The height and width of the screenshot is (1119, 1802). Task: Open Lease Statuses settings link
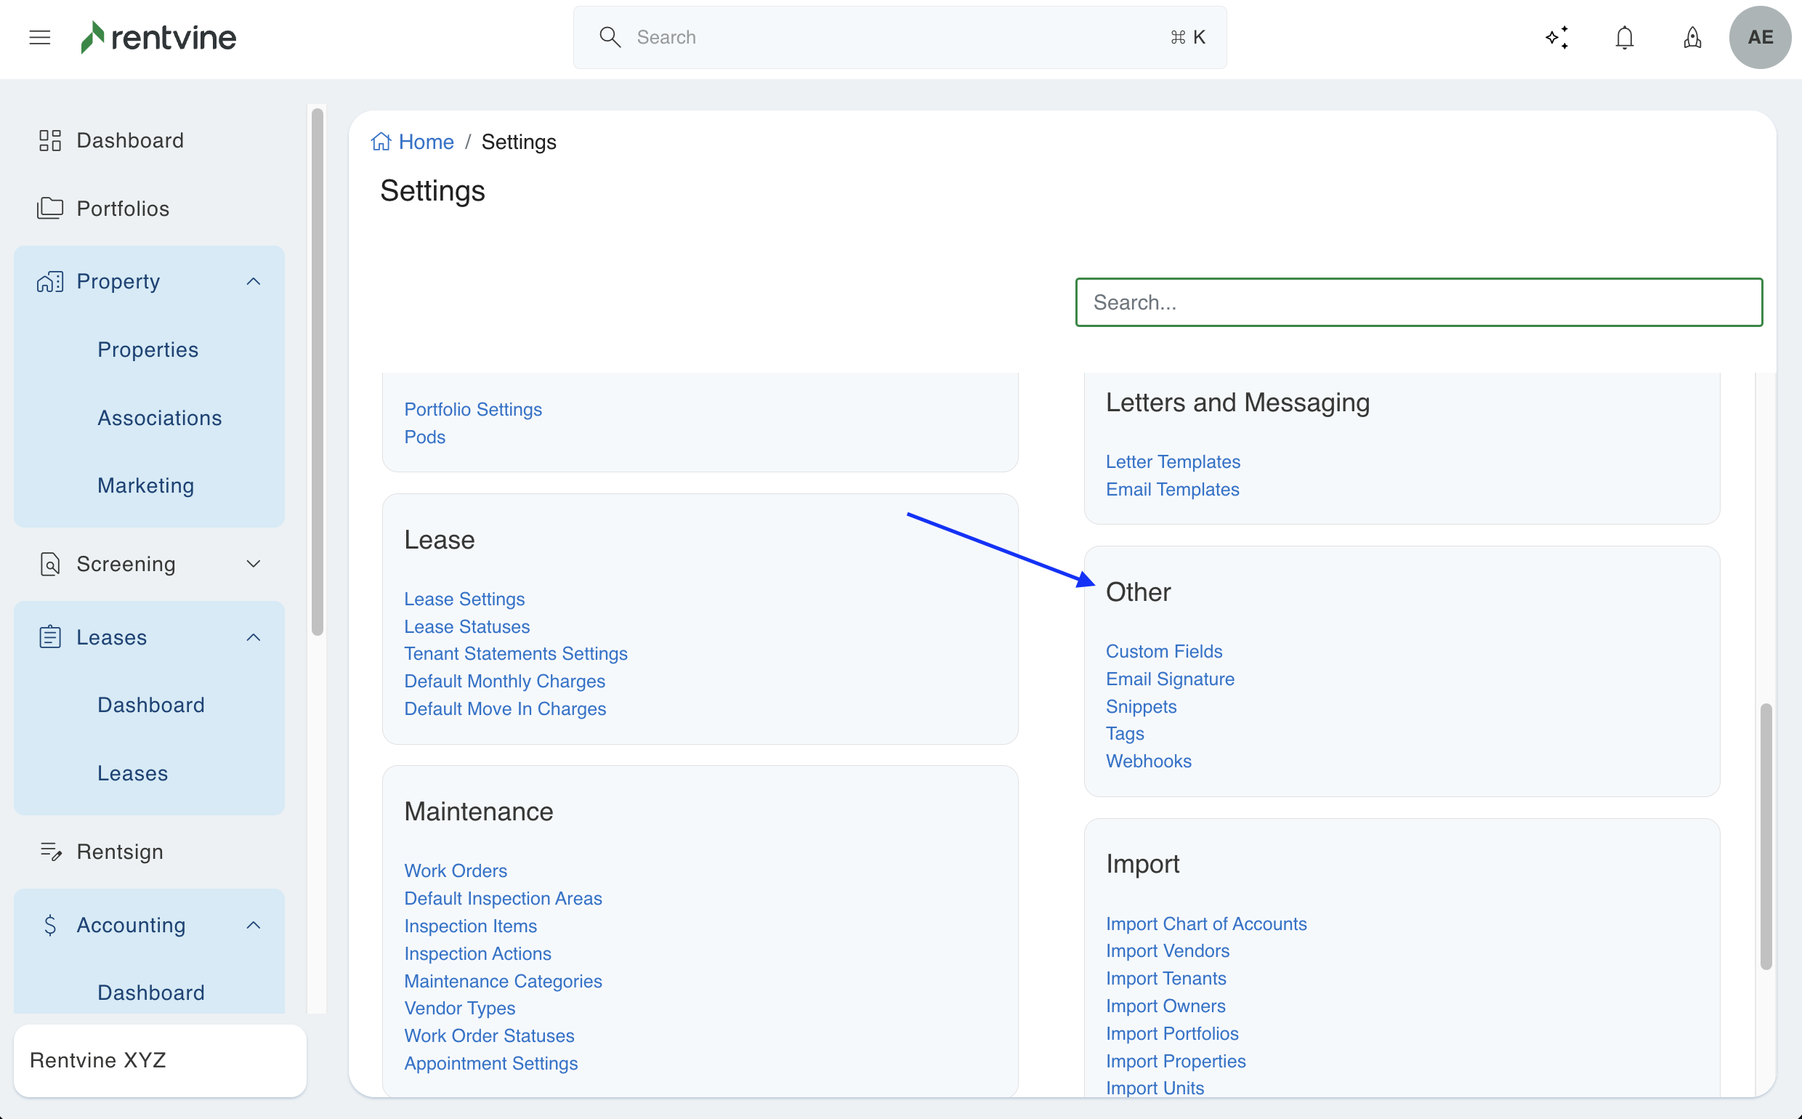point(466,626)
